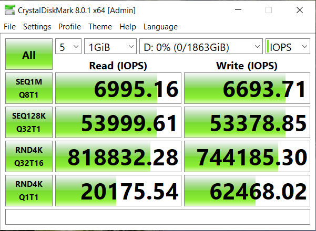Close the CrystalDiskMark window

point(300,10)
